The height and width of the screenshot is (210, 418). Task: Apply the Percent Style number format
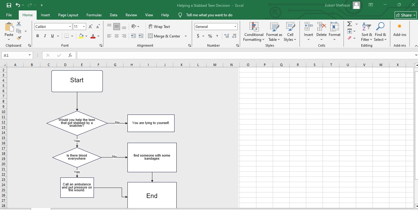(210, 36)
